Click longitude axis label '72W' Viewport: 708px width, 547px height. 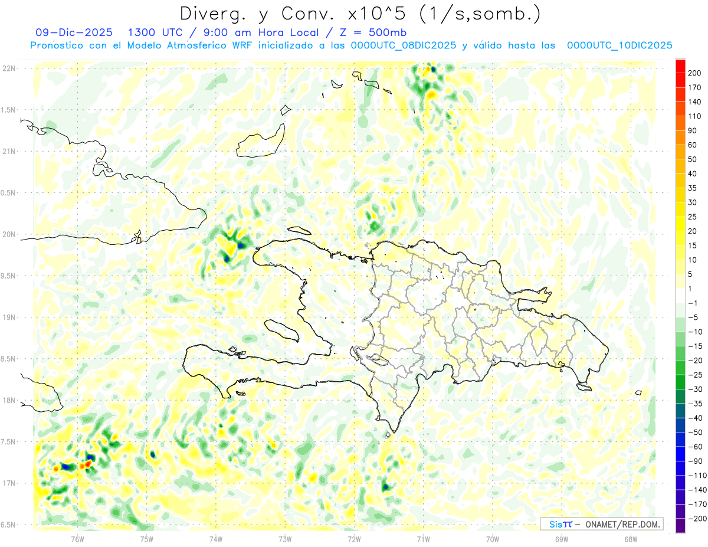[x=354, y=539]
